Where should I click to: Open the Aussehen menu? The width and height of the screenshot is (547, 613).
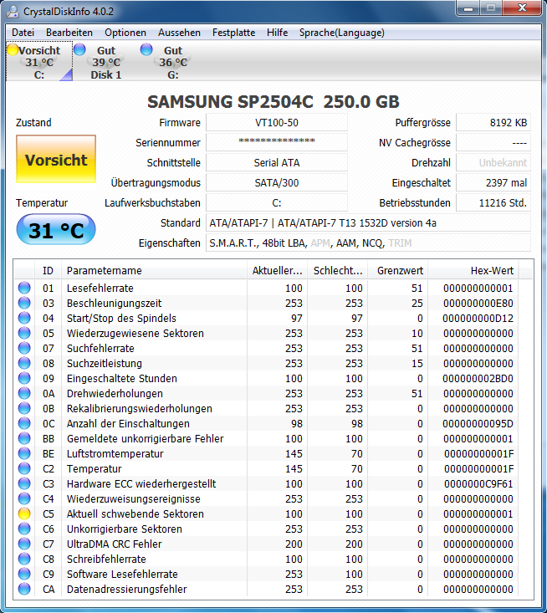pos(179,33)
